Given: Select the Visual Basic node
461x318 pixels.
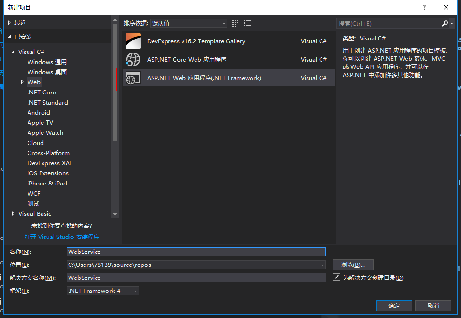Looking at the screenshot, I should [35, 213].
